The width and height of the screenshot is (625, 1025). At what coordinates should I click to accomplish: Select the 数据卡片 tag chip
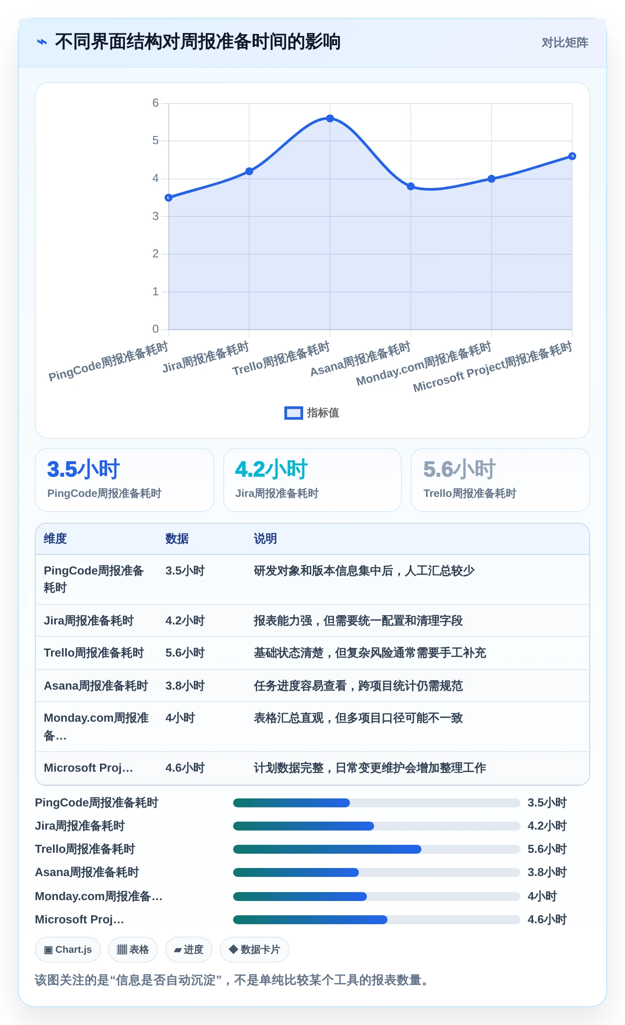click(254, 950)
